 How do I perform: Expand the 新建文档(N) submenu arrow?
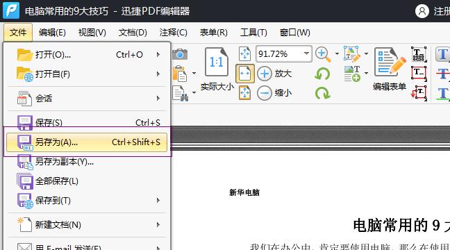pos(158,225)
